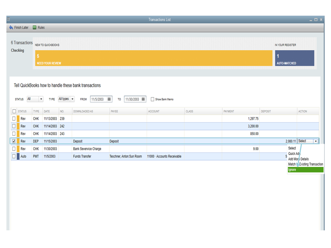
Task: Click the 1 Auto-Matched blue box
Action: click(x=295, y=58)
